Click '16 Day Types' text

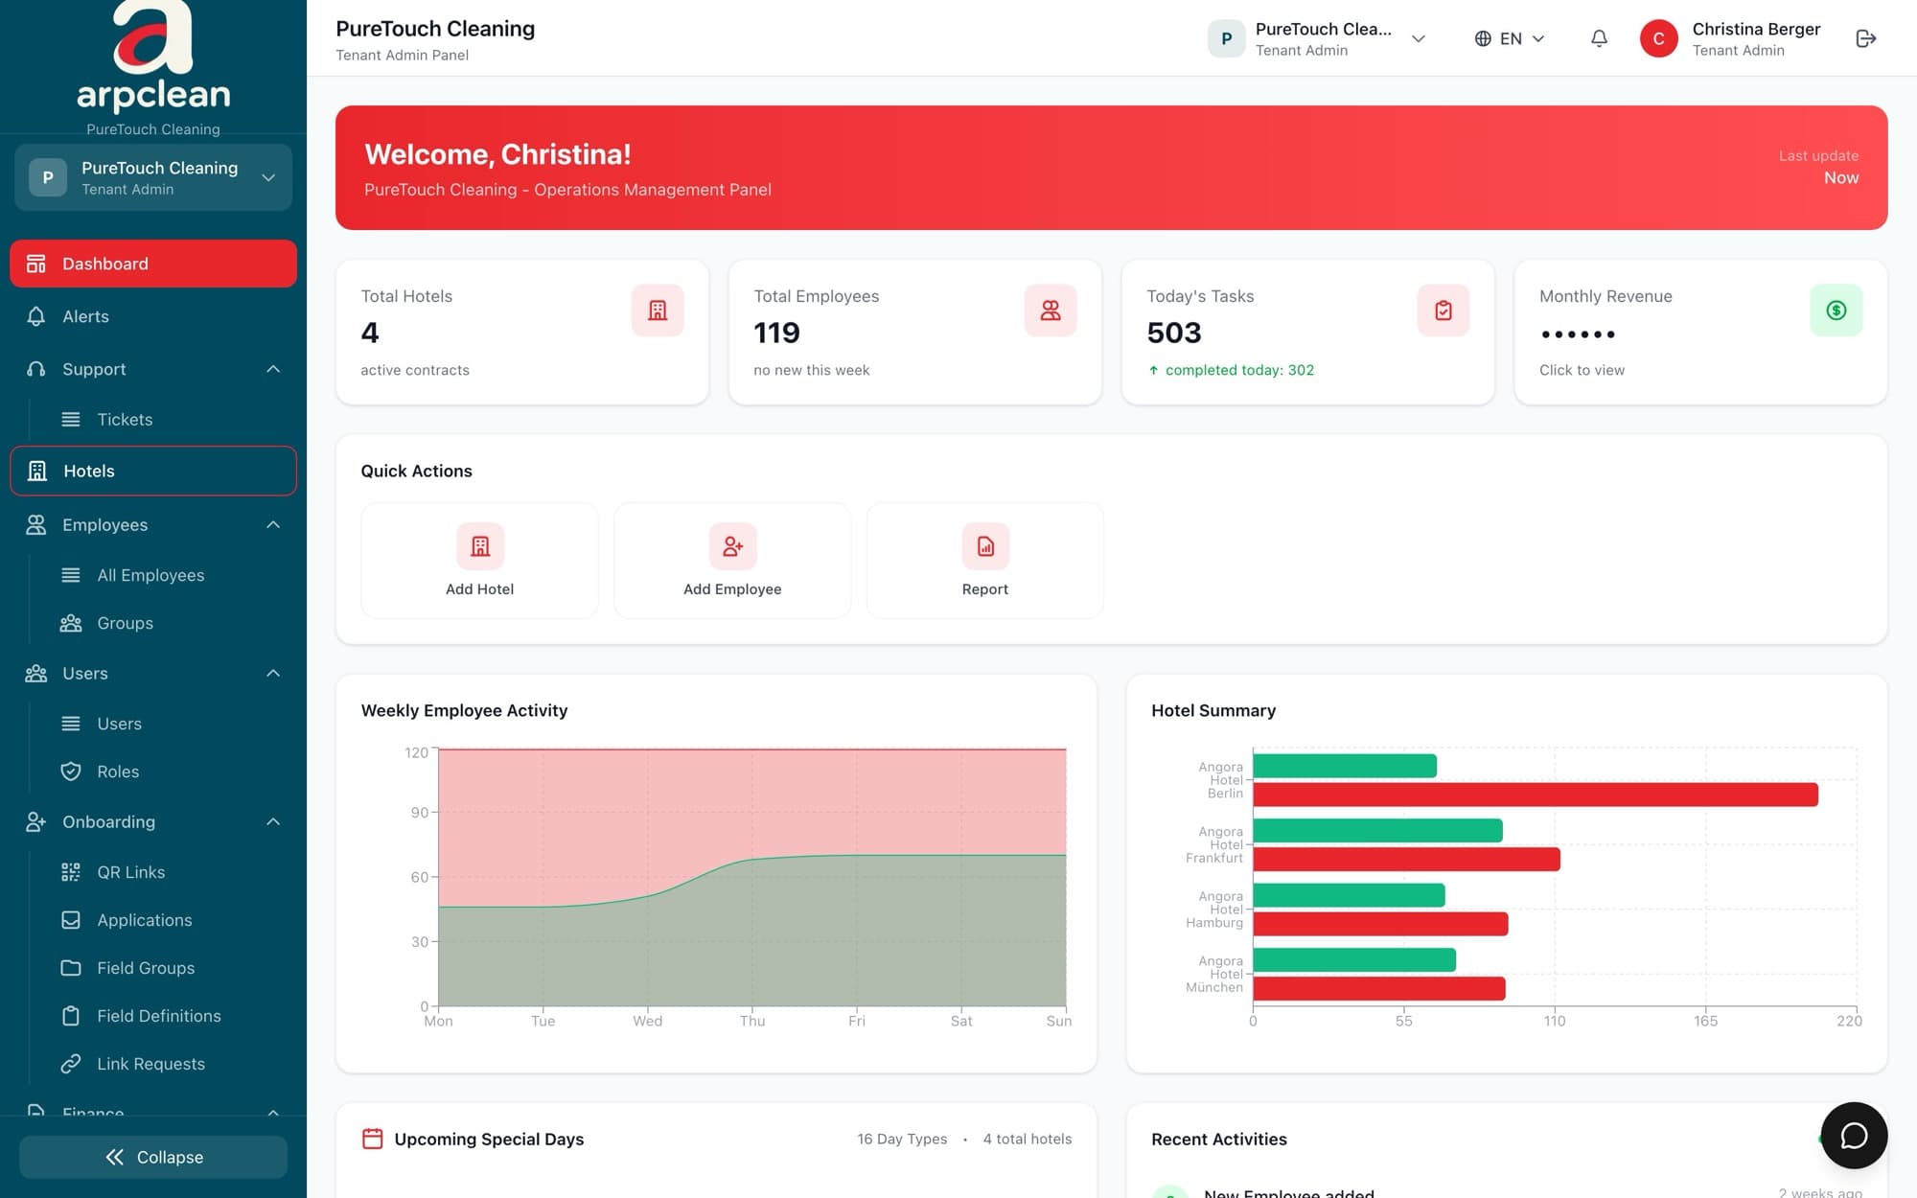click(902, 1139)
